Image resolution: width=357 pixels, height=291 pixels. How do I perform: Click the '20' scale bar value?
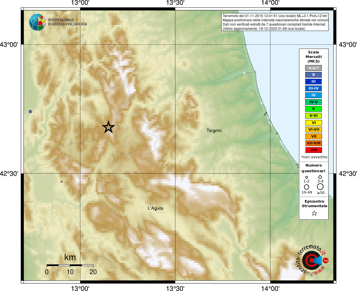coord(93,272)
